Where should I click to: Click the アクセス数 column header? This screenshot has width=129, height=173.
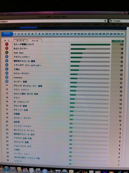(118, 41)
